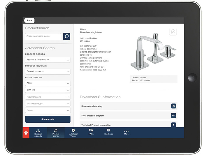
Task: Click the Productnumber / -name search field
Action: [x=43, y=36]
